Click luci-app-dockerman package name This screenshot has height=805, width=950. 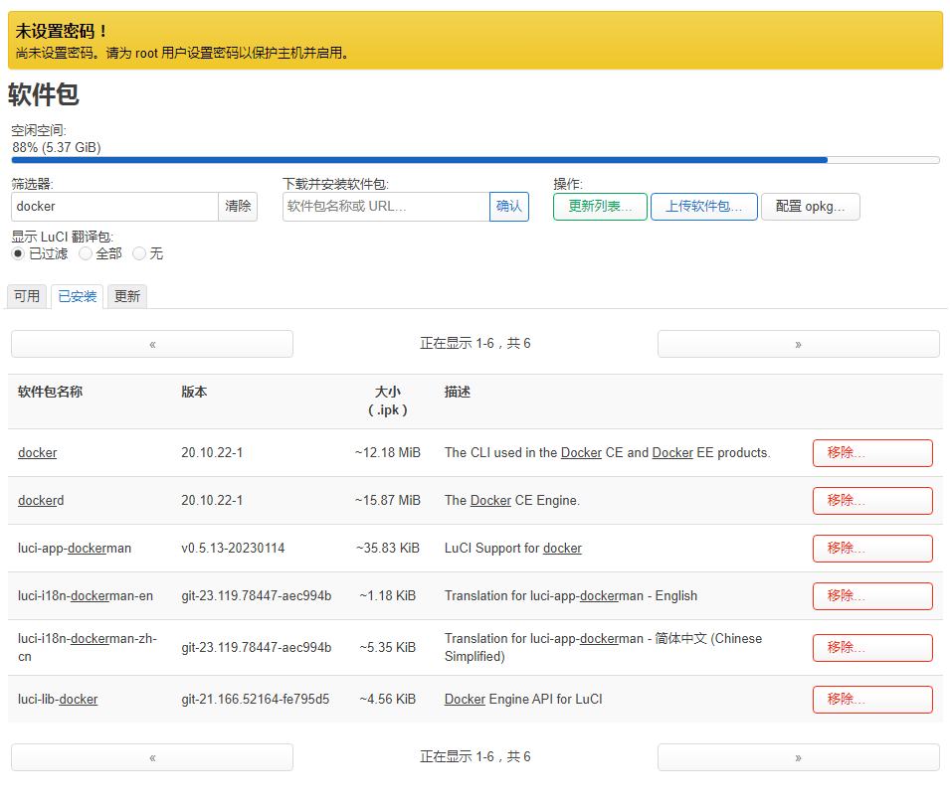click(x=75, y=549)
